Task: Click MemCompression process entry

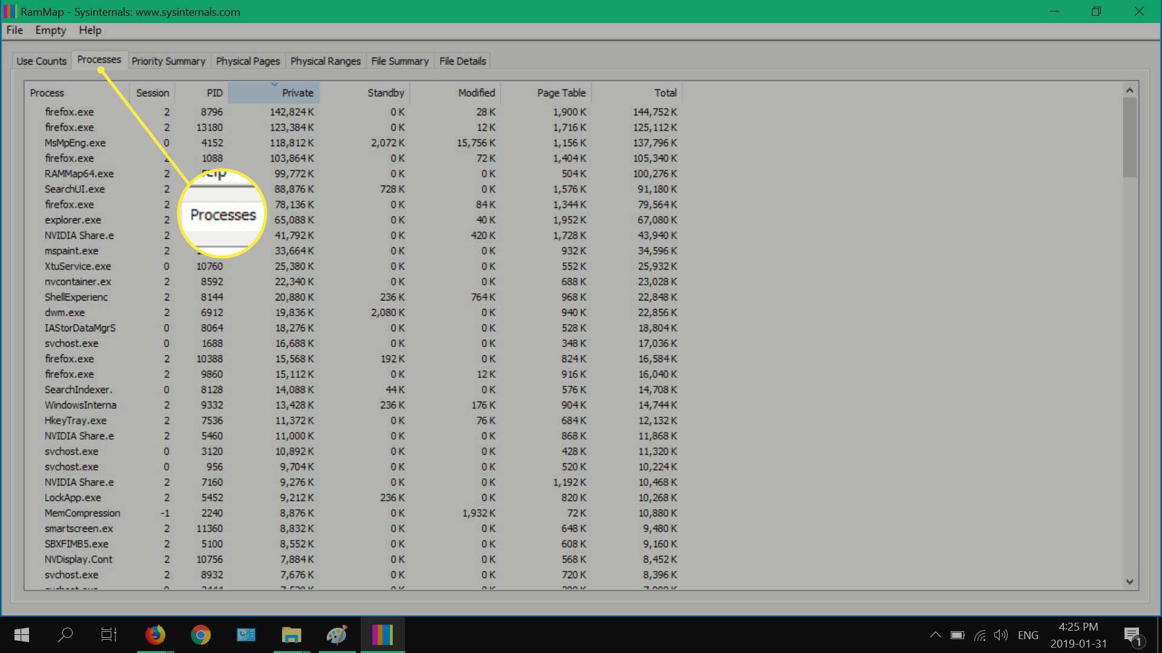Action: point(83,513)
